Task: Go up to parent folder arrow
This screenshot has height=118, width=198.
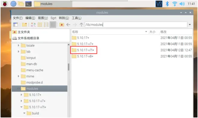Action: point(81,25)
